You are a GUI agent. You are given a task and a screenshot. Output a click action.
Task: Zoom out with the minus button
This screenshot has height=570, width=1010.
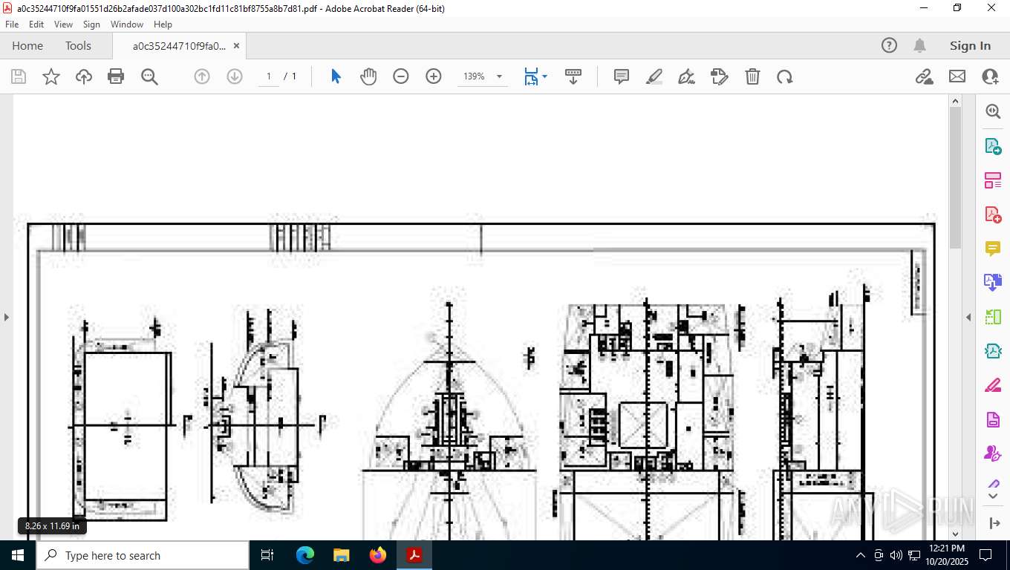(x=401, y=76)
